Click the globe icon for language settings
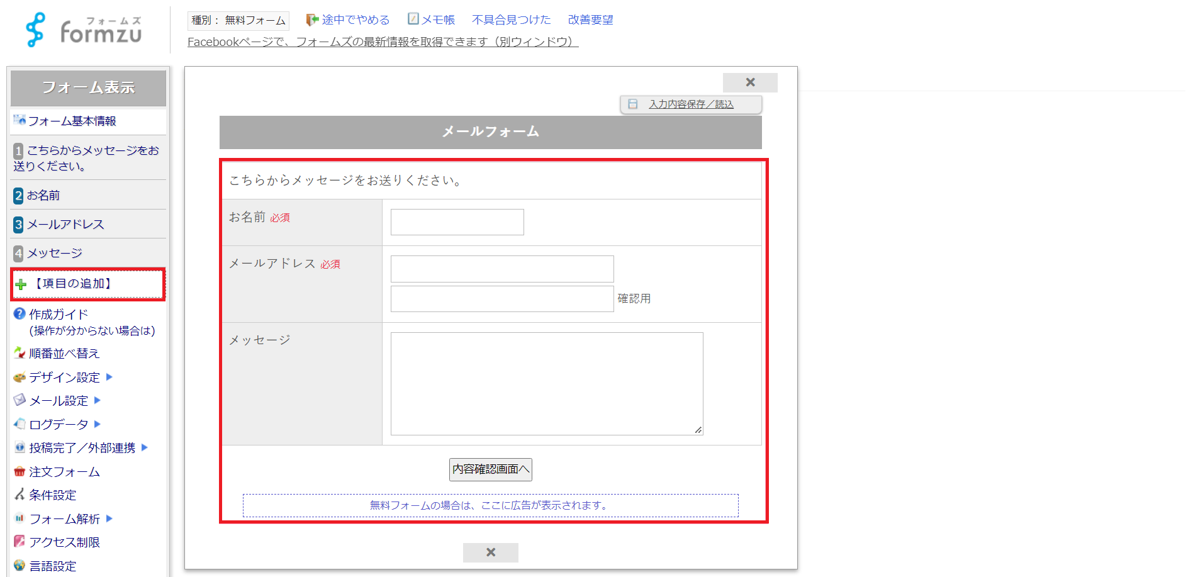Image resolution: width=1193 pixels, height=577 pixels. 20,565
